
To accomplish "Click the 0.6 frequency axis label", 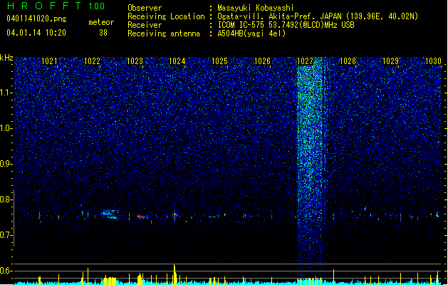I will pos(5,271).
